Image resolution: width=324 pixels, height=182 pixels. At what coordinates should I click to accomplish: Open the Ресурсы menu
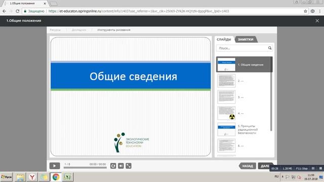point(55,30)
